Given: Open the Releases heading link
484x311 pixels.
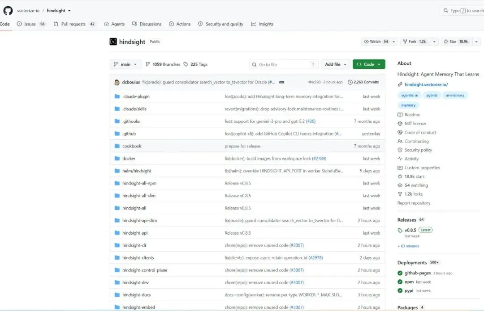Looking at the screenshot, I should point(406,220).
